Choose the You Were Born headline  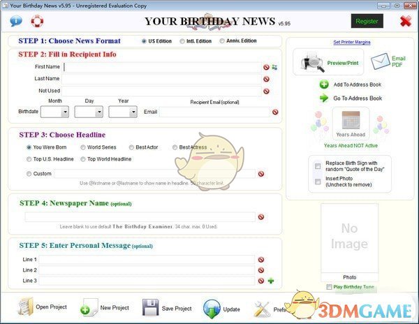click(29, 147)
